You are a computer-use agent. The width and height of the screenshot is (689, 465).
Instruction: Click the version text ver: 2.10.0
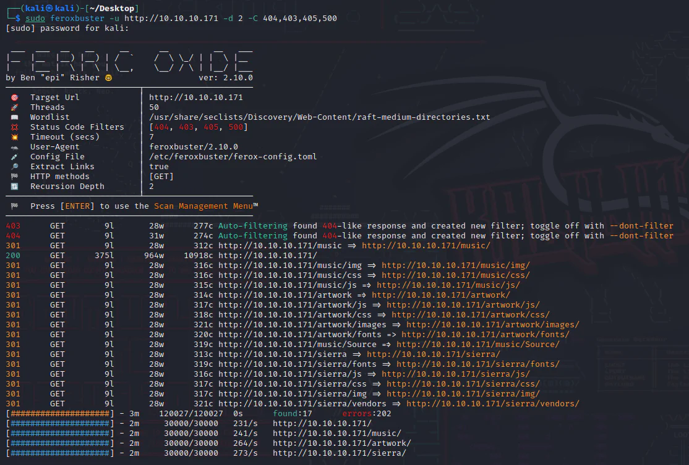point(226,78)
